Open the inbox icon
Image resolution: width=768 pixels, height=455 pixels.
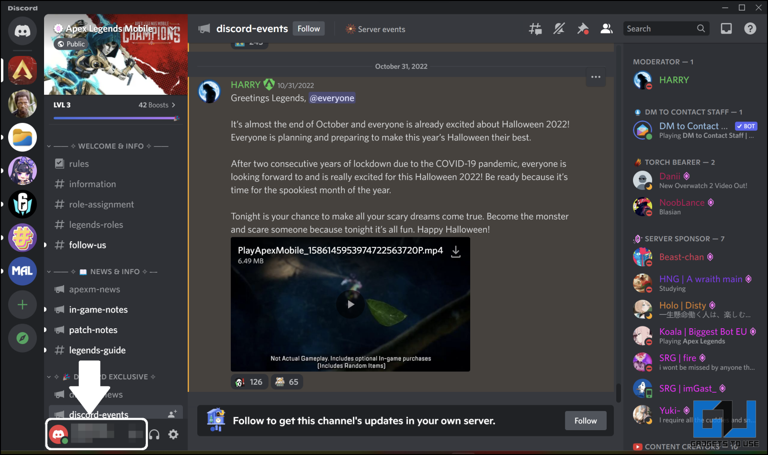(x=726, y=29)
